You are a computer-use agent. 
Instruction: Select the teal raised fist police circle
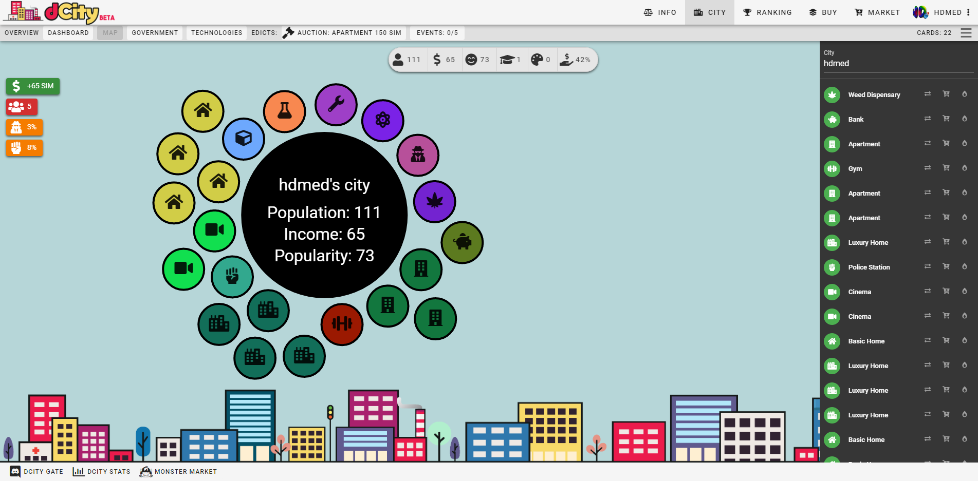click(x=232, y=277)
